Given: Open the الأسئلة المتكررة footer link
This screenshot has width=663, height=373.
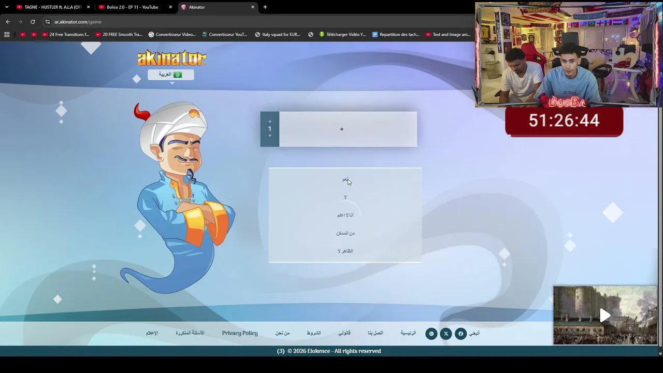Looking at the screenshot, I should [x=190, y=333].
